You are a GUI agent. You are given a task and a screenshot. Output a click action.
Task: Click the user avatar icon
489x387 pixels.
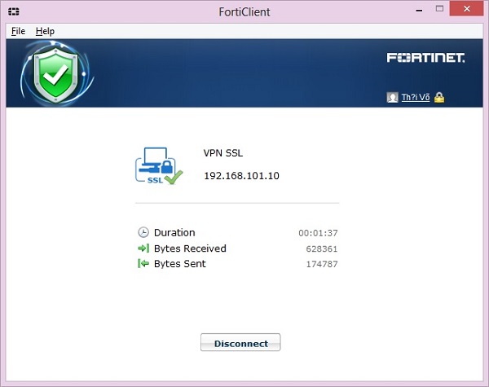(x=392, y=97)
